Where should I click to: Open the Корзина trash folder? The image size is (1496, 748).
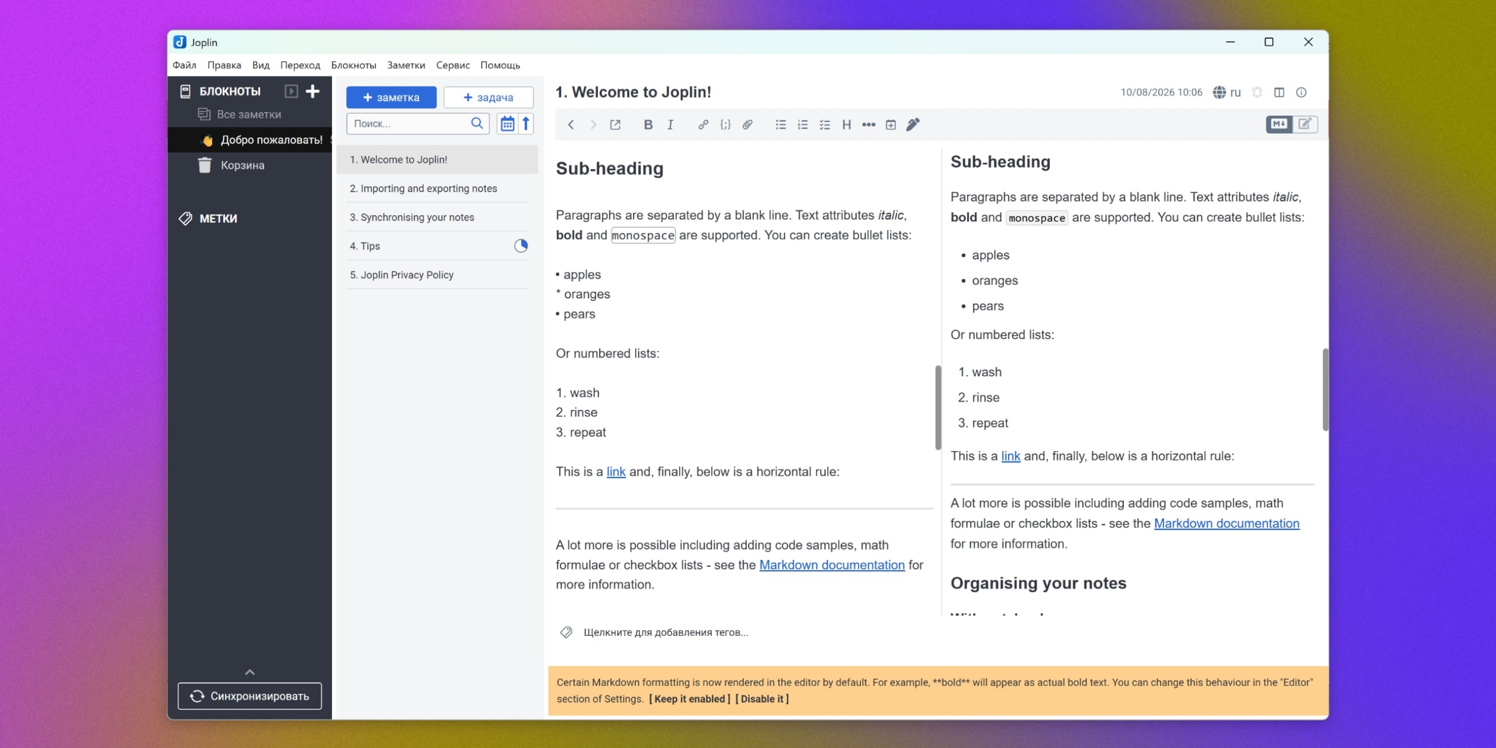[x=250, y=165]
